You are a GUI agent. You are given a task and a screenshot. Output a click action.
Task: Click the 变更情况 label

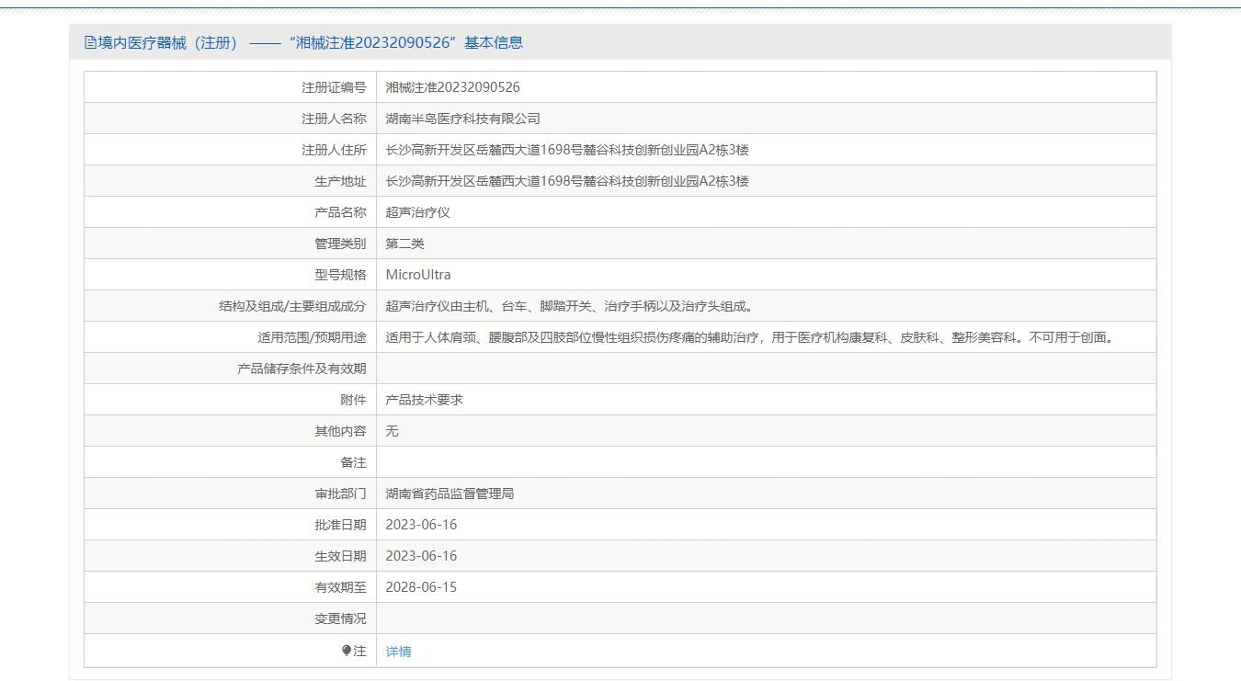(340, 619)
